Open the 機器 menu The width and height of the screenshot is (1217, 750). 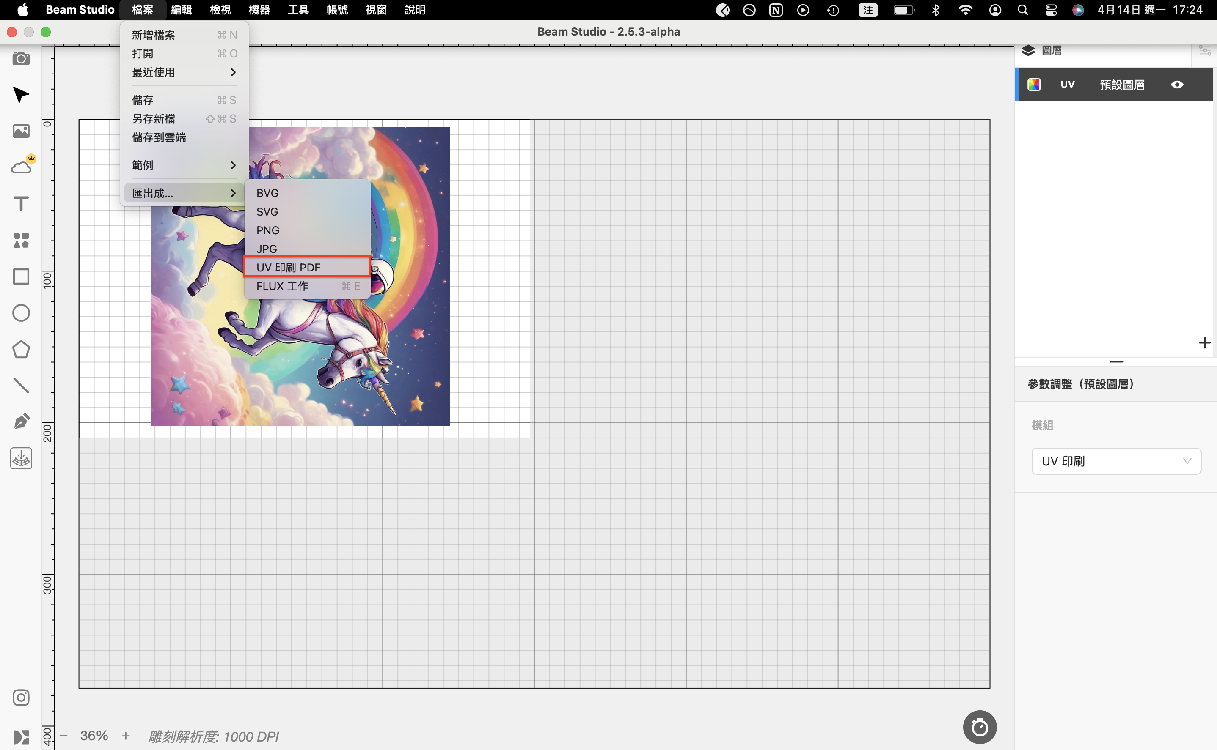(259, 10)
